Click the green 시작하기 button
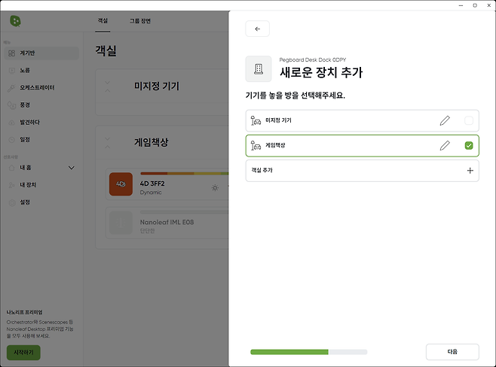Image resolution: width=496 pixels, height=367 pixels. 23,352
